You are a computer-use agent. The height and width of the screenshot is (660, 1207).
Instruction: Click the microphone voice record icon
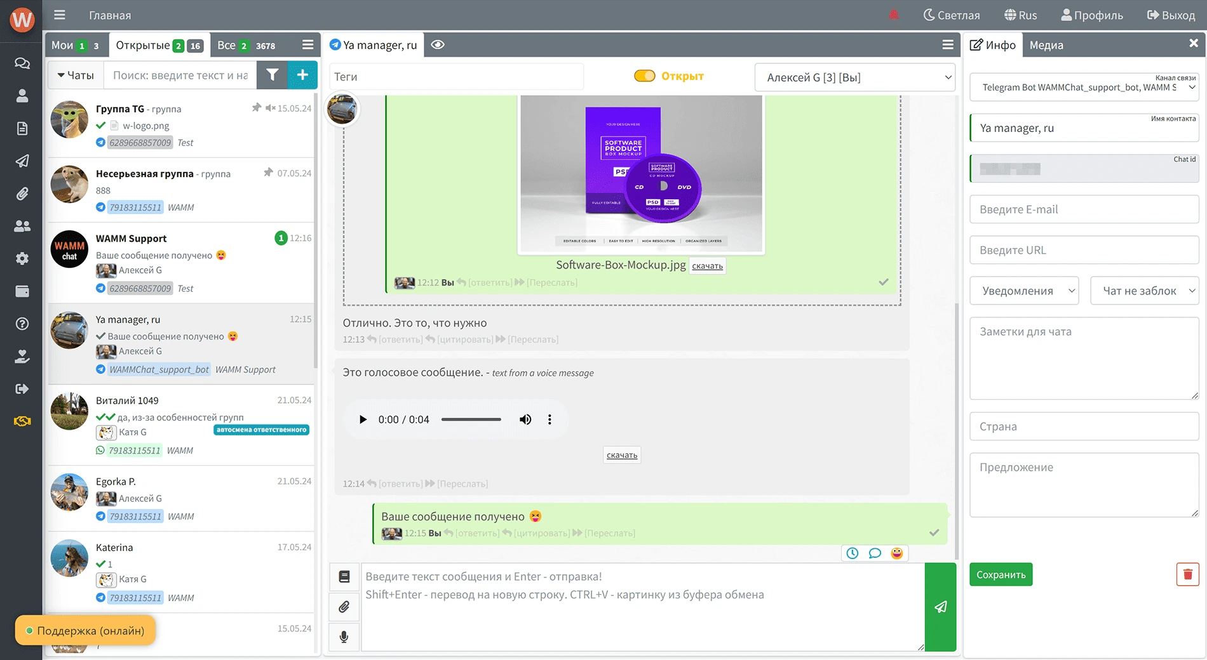(x=344, y=637)
